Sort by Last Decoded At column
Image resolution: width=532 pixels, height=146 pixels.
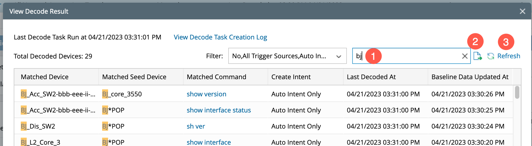pyautogui.click(x=371, y=77)
